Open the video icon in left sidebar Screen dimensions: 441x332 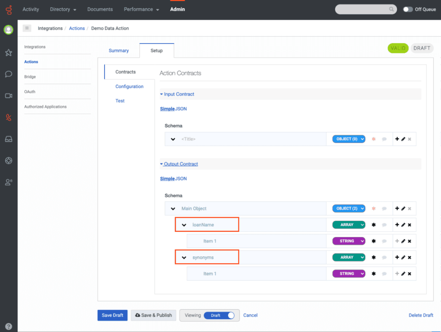(x=9, y=95)
